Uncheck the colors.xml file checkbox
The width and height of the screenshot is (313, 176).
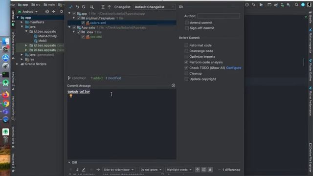(83, 23)
